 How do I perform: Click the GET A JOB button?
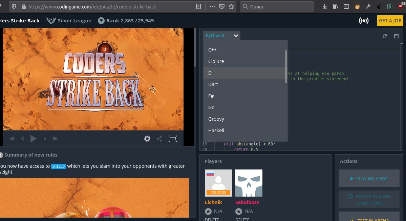point(390,21)
